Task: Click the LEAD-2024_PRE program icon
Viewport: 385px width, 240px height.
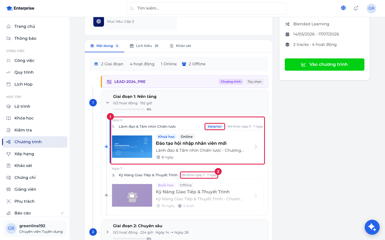Action: point(109,82)
